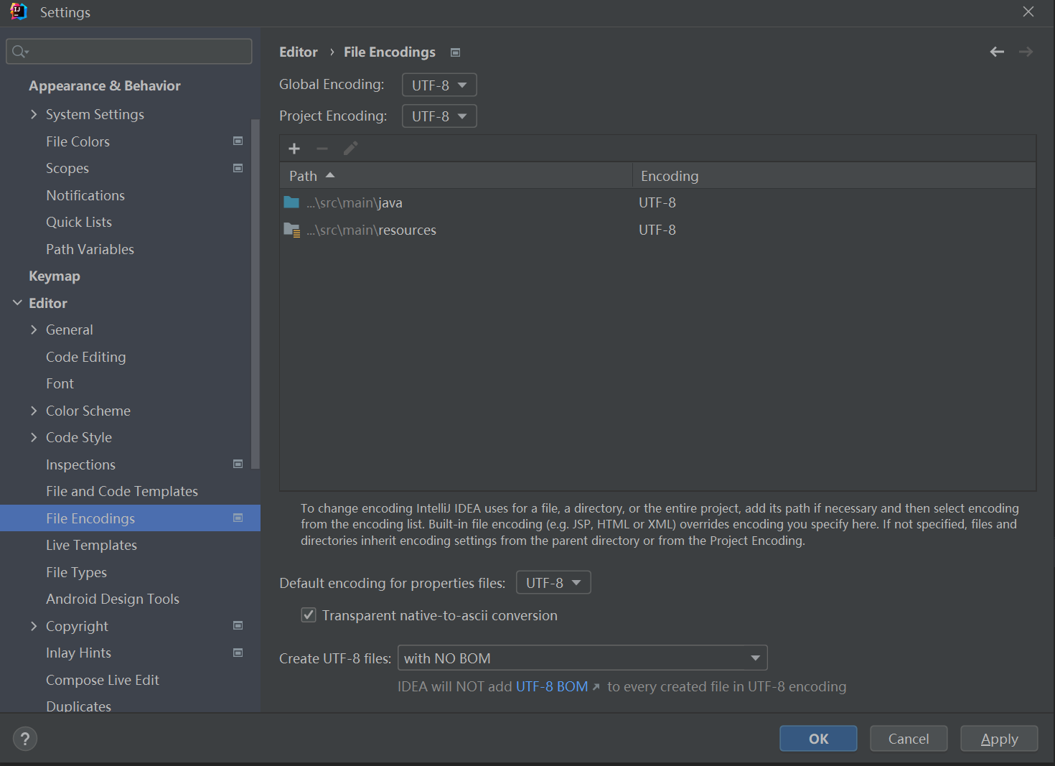Remove selected path using the minus icon
The image size is (1055, 766).
click(322, 148)
